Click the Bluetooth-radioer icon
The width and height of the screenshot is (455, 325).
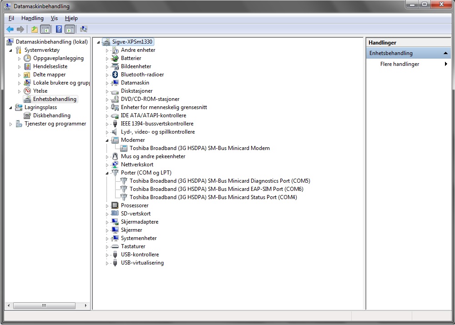click(x=115, y=75)
